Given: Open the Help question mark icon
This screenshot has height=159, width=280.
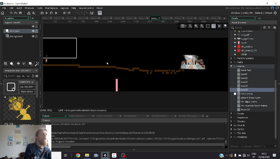Looking at the screenshot, I should point(69,13).
